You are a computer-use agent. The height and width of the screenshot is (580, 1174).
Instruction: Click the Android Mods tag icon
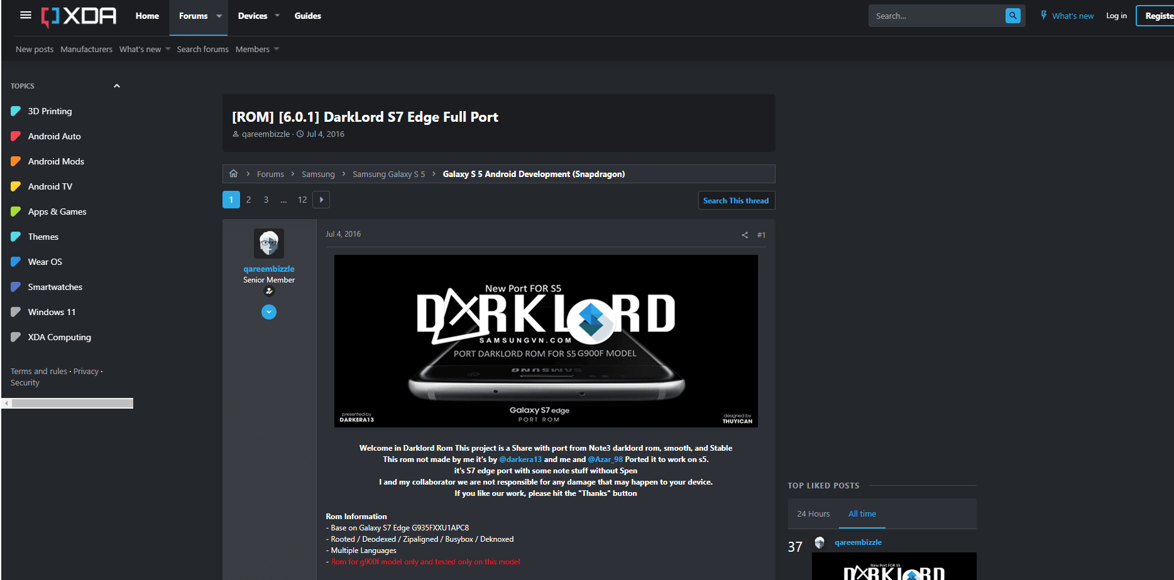pyautogui.click(x=16, y=161)
